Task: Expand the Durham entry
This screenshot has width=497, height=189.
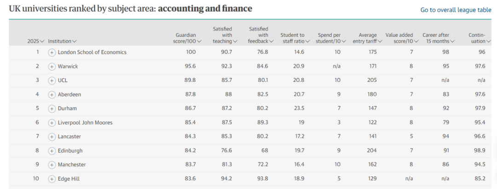Action: point(52,109)
